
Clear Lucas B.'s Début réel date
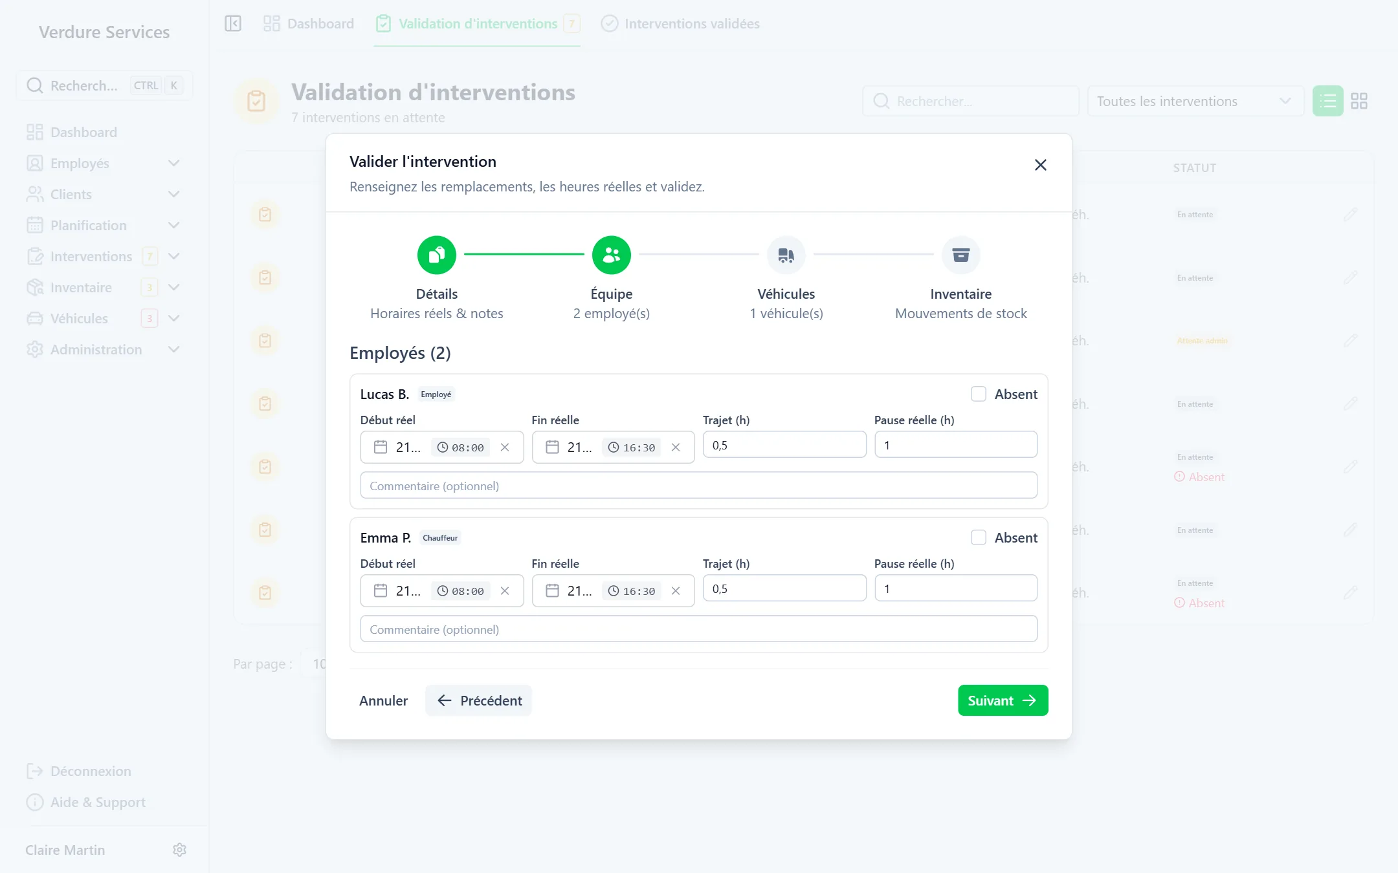[505, 447]
